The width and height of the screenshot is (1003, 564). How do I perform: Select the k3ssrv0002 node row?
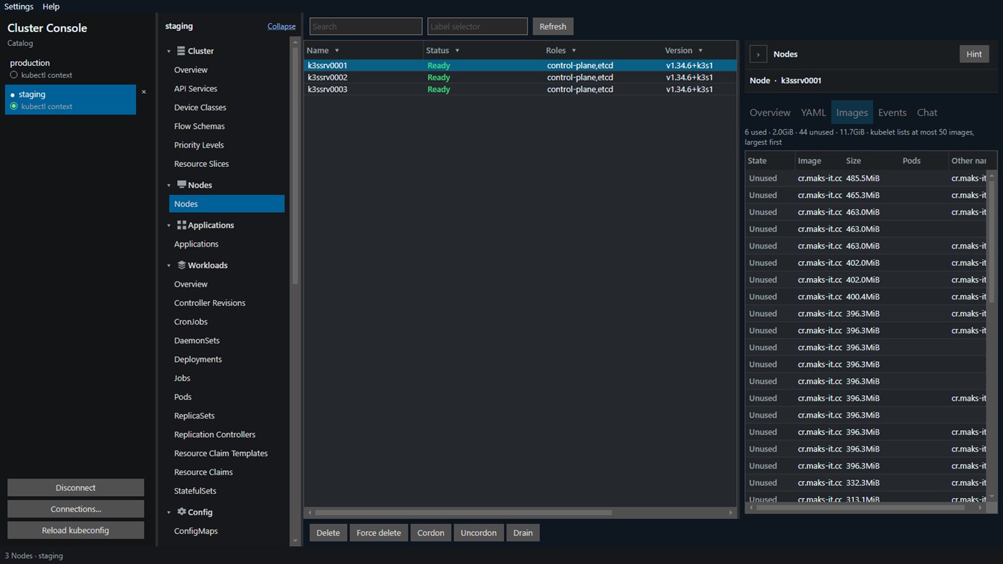pyautogui.click(x=520, y=77)
